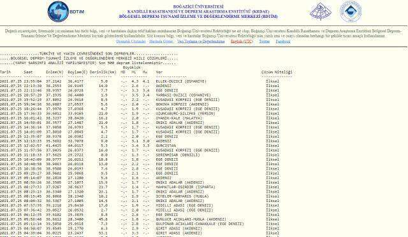Click the Boylam(E) column header
408x237 pixels.
(78, 72)
